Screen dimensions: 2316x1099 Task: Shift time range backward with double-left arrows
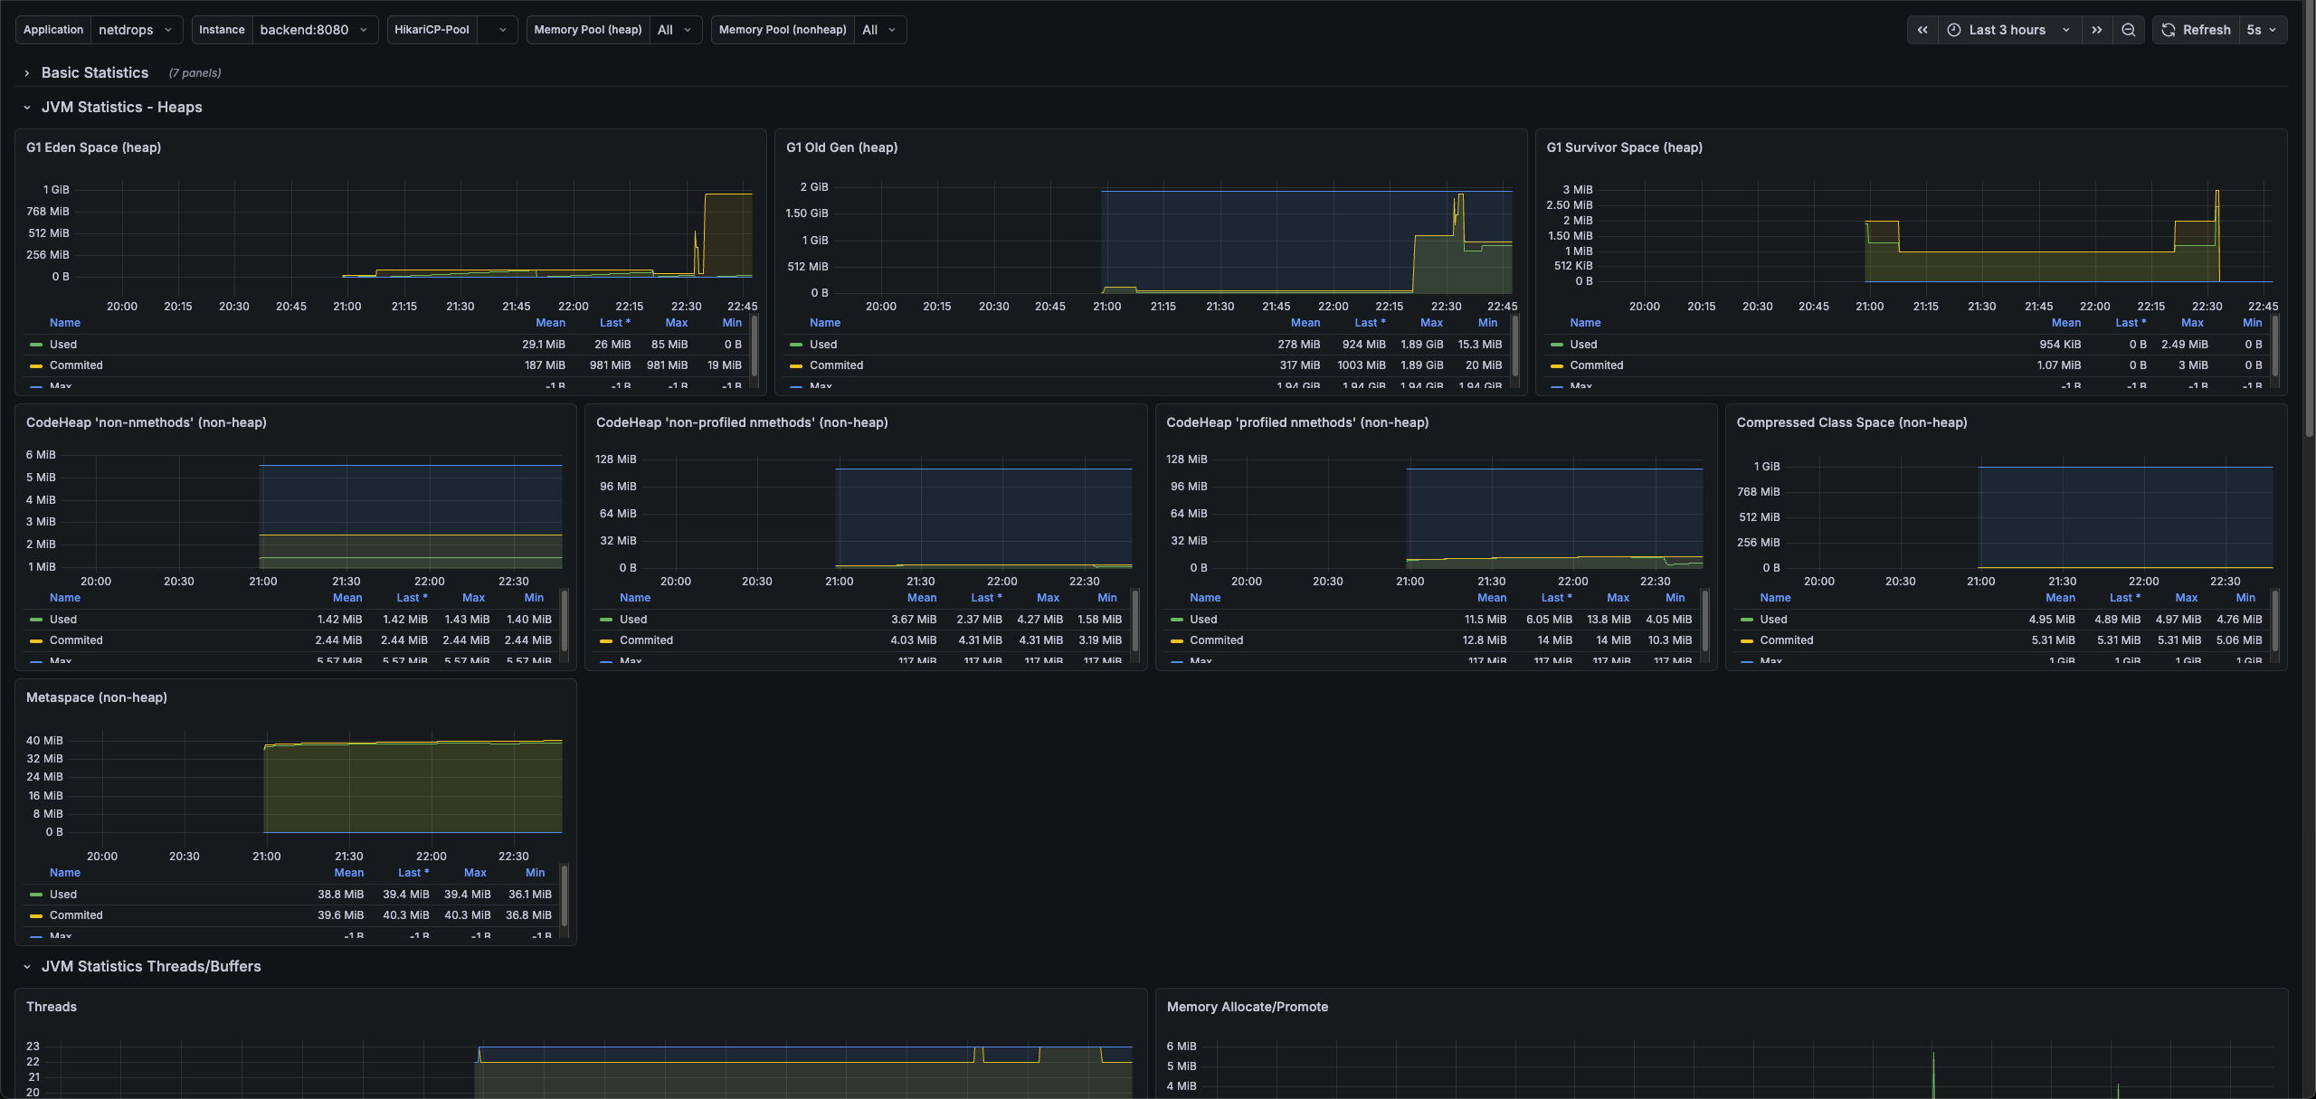[1922, 30]
